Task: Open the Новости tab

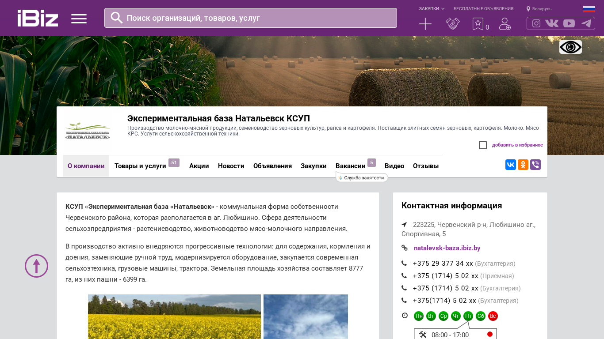Action: (x=231, y=166)
